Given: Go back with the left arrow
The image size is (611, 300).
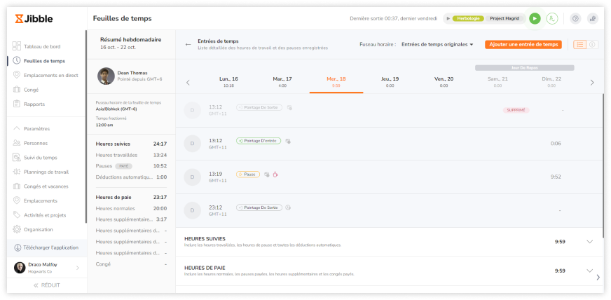Looking at the screenshot, I should pyautogui.click(x=188, y=44).
